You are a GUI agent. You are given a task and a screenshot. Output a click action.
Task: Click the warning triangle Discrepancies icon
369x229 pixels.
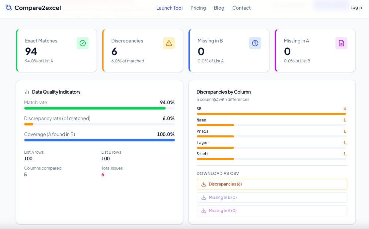169,43
